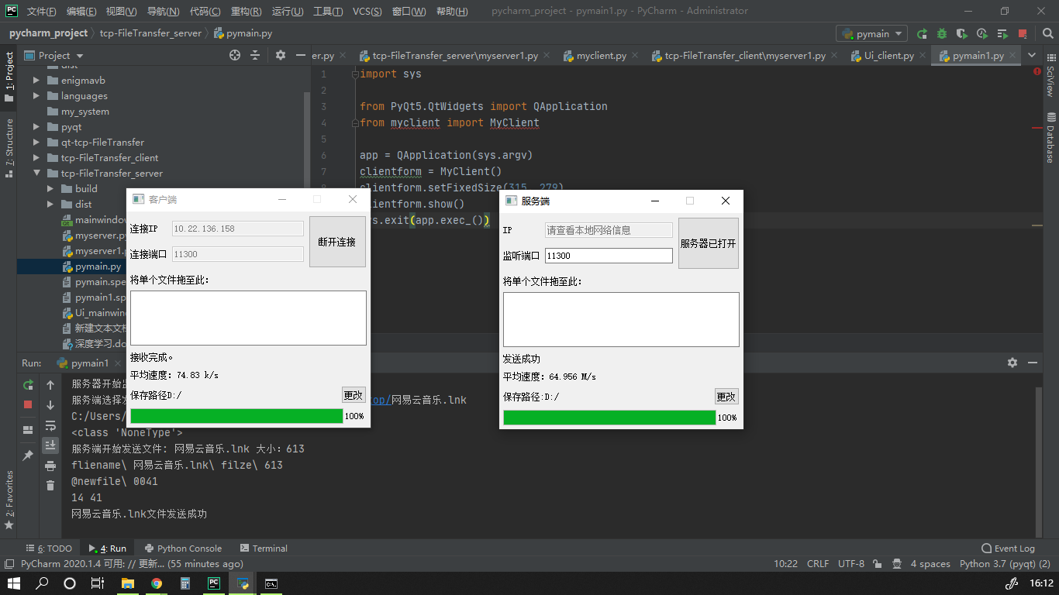Image resolution: width=1059 pixels, height=595 pixels.
Task: Toggle soft-wrap in the Run console
Action: click(50, 425)
